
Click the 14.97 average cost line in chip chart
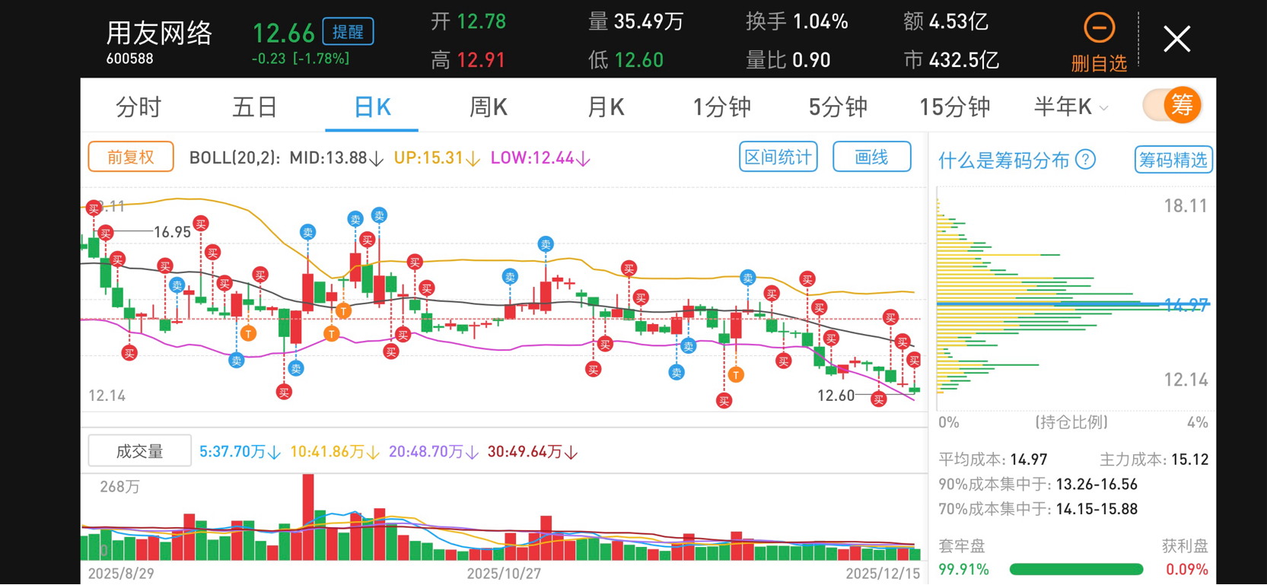coord(1073,304)
